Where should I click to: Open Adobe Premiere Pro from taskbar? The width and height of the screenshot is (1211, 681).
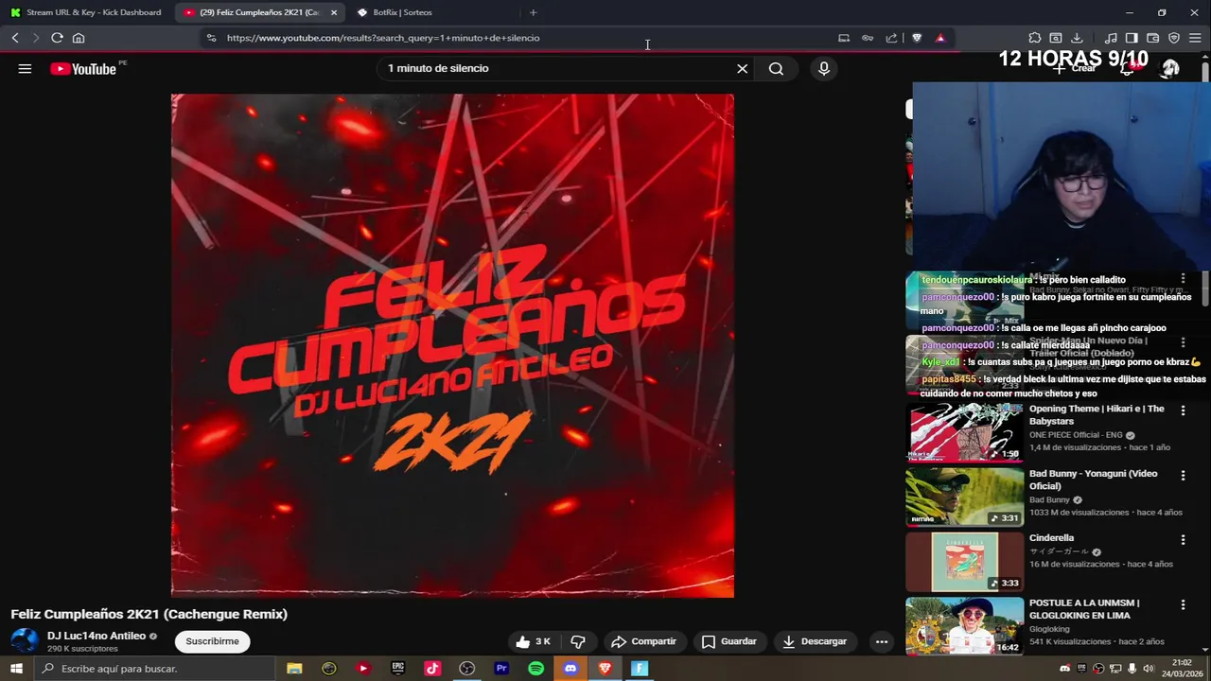coord(501,669)
